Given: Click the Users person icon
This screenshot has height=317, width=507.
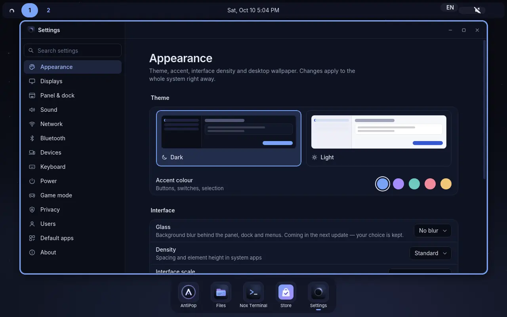Looking at the screenshot, I should pyautogui.click(x=32, y=224).
